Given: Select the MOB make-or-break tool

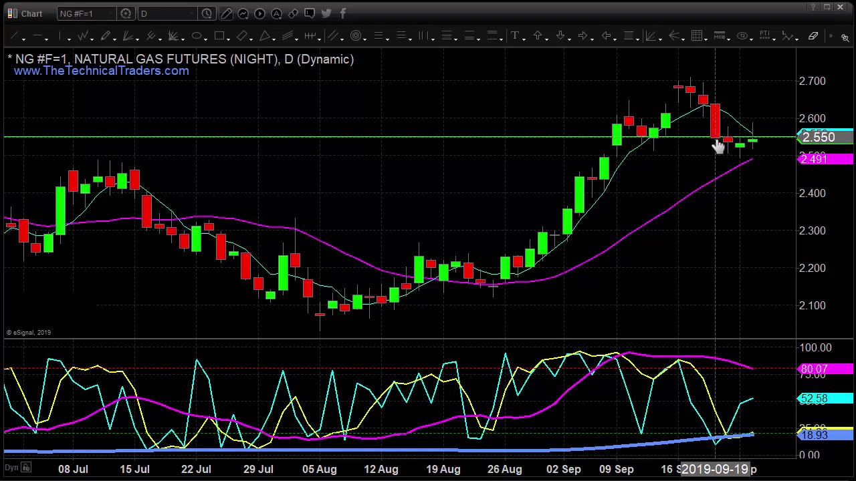Looking at the screenshot, I should click(720, 36).
